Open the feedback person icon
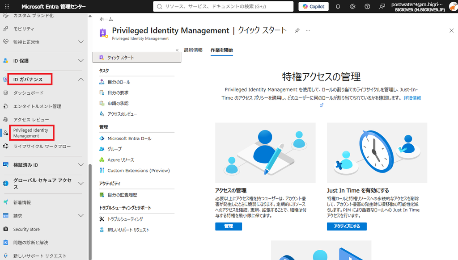Image resolution: width=458 pixels, height=260 pixels. tap(382, 6)
